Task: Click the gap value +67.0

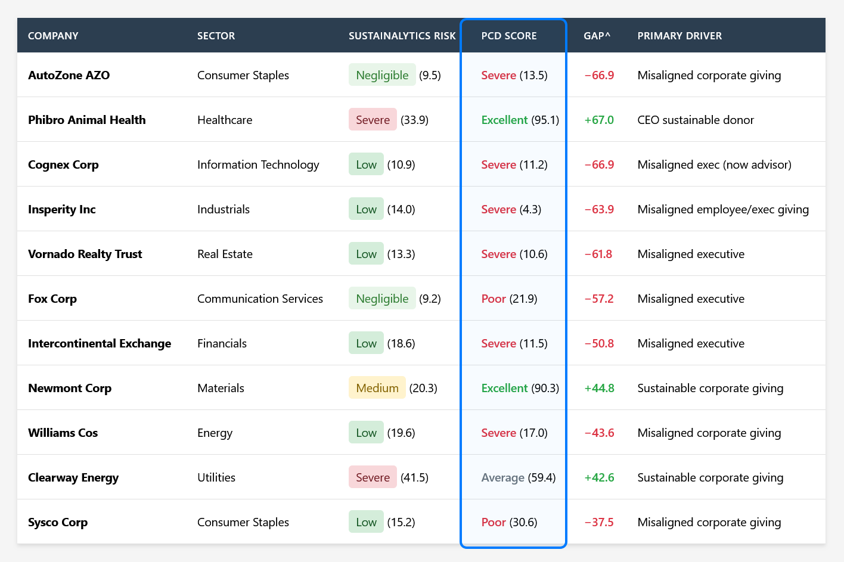Action: tap(599, 120)
